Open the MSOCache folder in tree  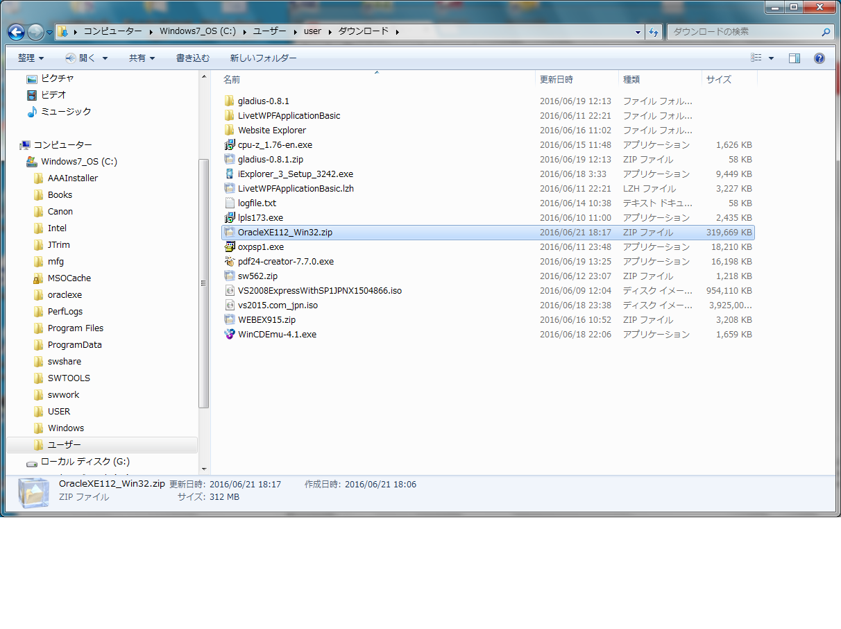(x=69, y=278)
